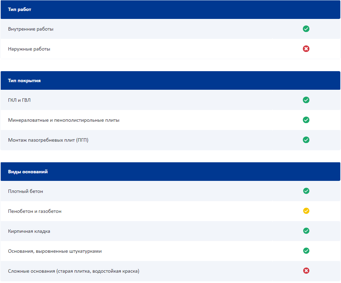Click green checkmark for Кирпичная кладка

click(x=306, y=231)
